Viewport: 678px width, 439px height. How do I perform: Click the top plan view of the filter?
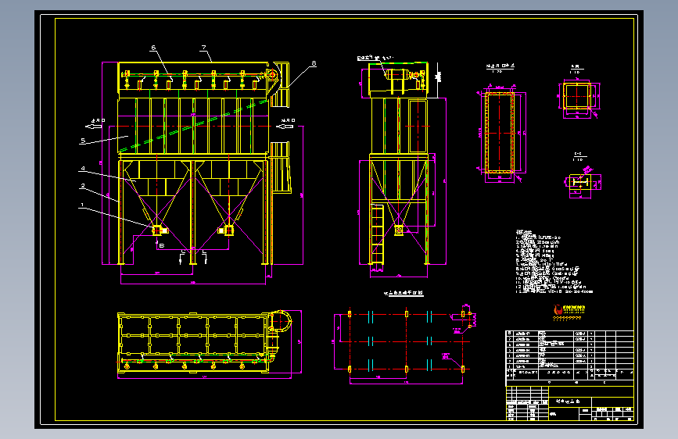(x=205, y=343)
